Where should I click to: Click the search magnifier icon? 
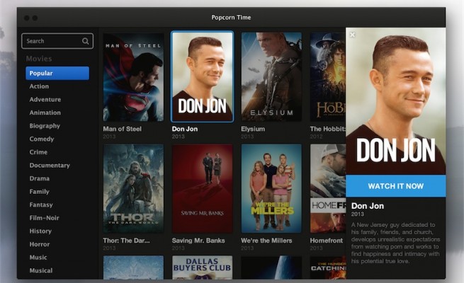[86, 41]
